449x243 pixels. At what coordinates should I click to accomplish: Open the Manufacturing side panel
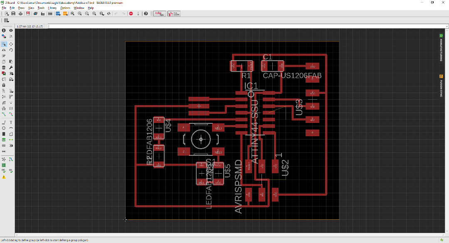click(441, 48)
